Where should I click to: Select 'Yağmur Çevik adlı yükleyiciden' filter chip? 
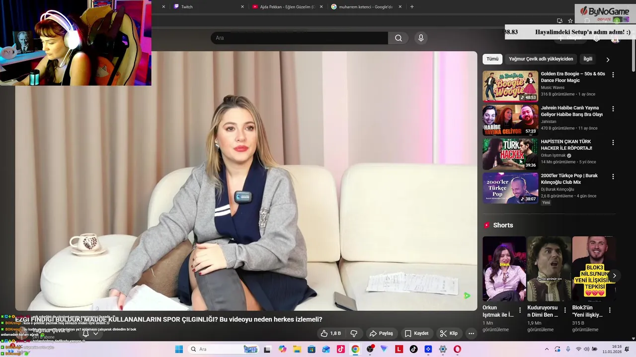541,59
